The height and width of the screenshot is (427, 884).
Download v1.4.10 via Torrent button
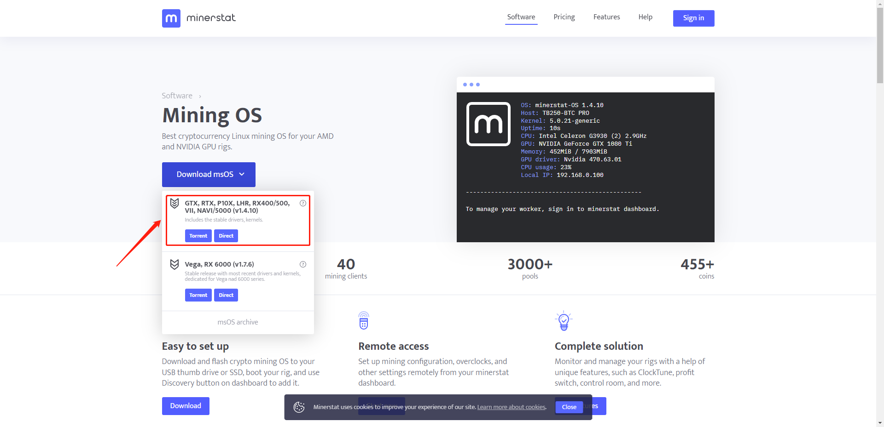click(x=198, y=236)
